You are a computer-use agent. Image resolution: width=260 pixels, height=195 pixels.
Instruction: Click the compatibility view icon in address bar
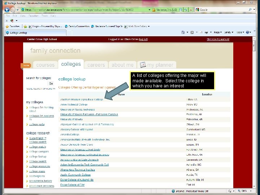[181, 10]
